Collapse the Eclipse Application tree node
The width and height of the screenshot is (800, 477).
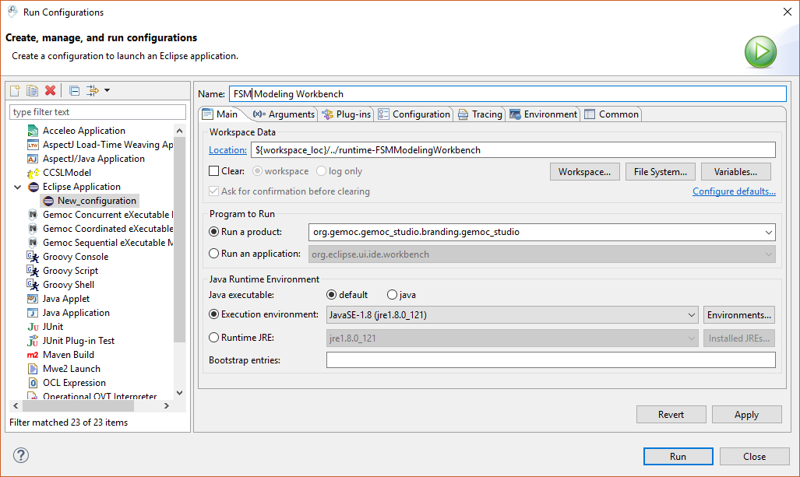pos(17,187)
